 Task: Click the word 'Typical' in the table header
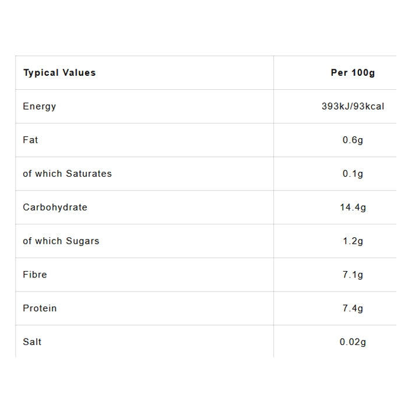40,73
